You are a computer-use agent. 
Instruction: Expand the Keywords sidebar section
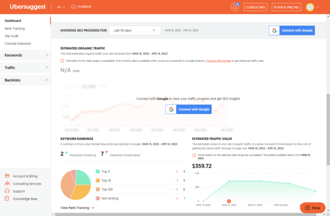[x=25, y=55]
